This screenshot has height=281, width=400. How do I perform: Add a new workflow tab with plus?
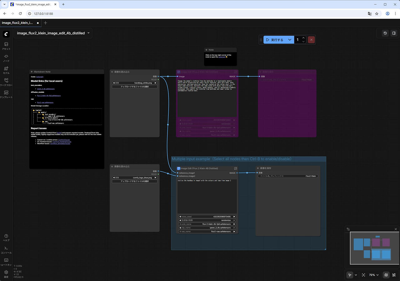click(46, 23)
